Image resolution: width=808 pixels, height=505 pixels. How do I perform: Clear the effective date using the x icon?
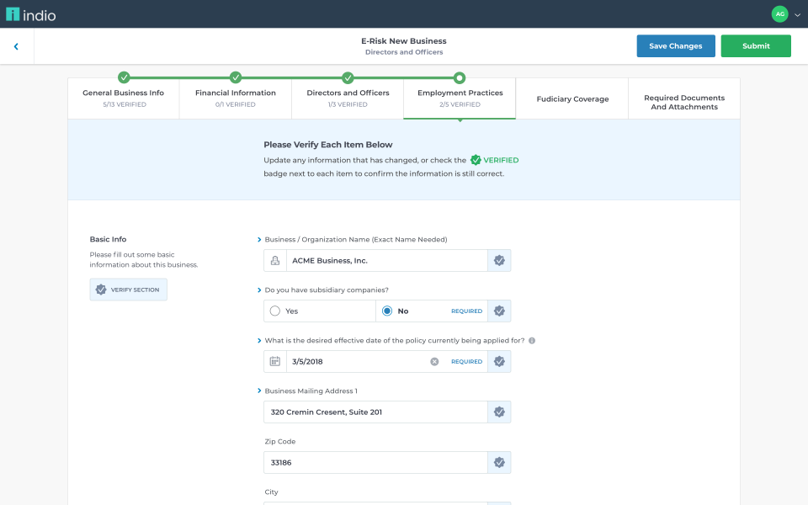tap(434, 361)
